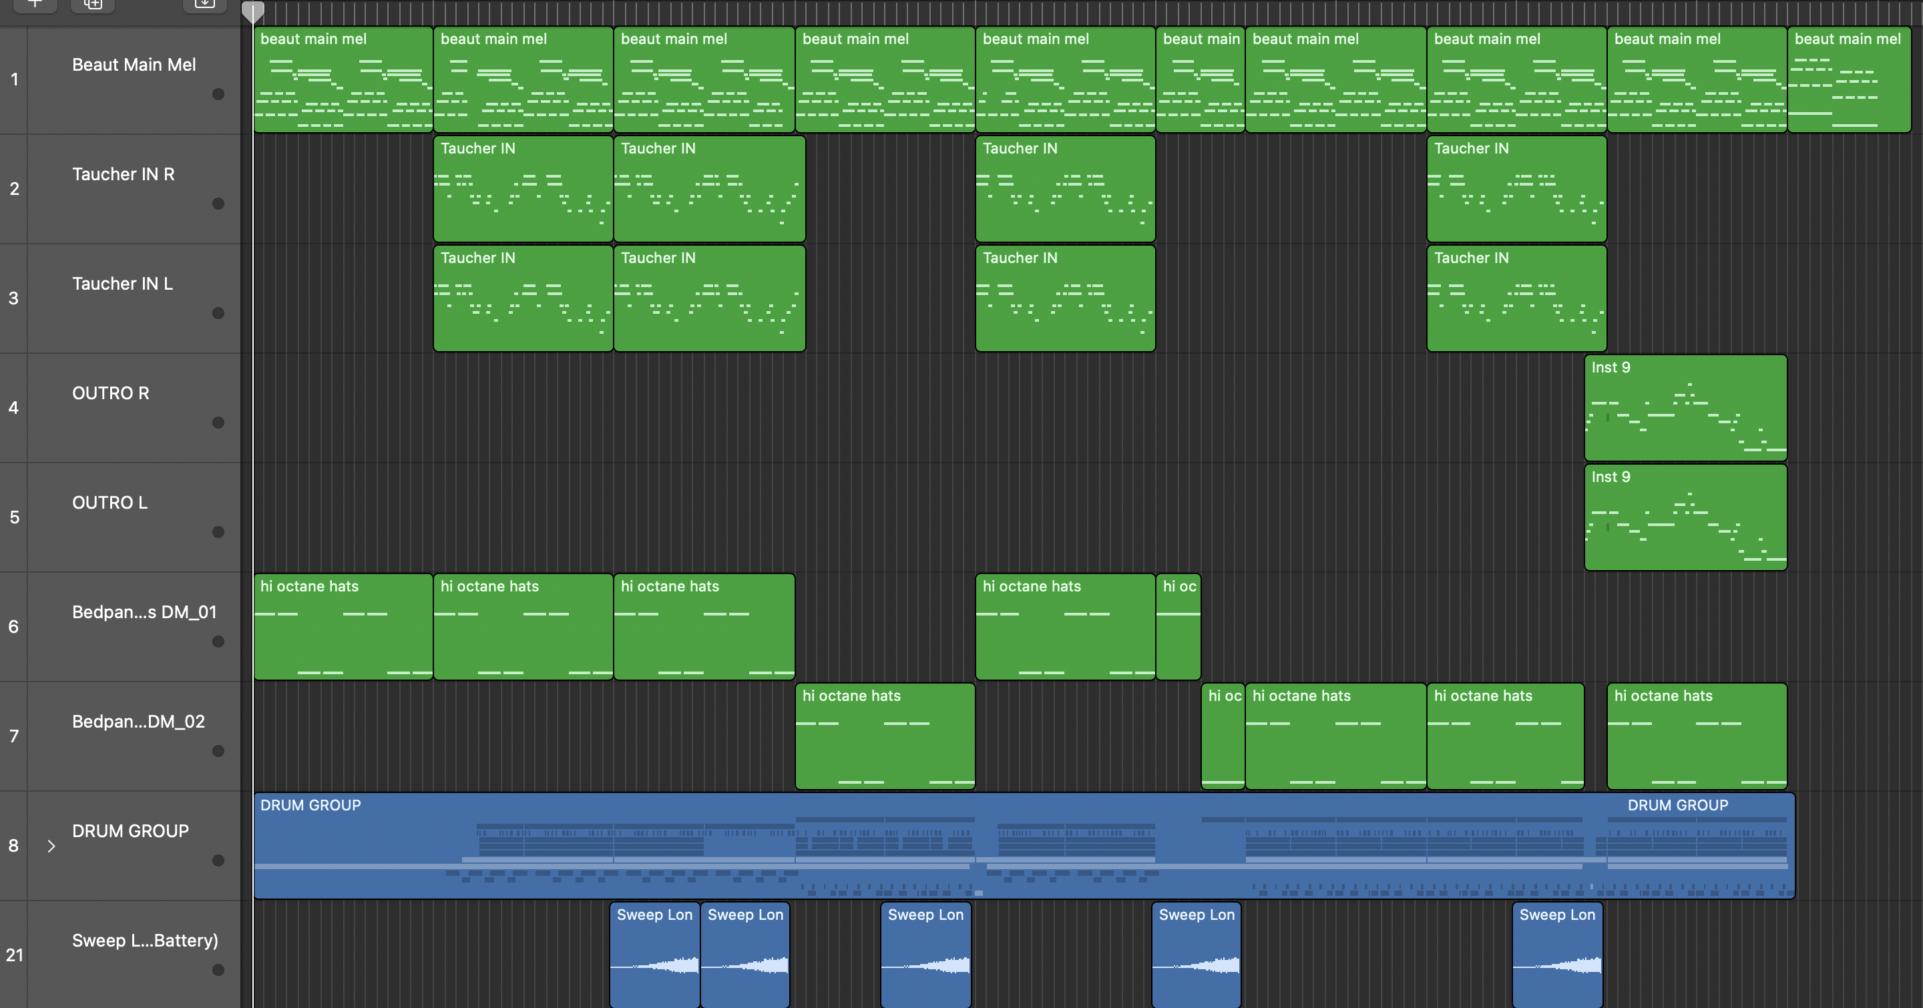The image size is (1923, 1008).
Task: Select the last beaut main mel region at far right
Action: (1849, 80)
